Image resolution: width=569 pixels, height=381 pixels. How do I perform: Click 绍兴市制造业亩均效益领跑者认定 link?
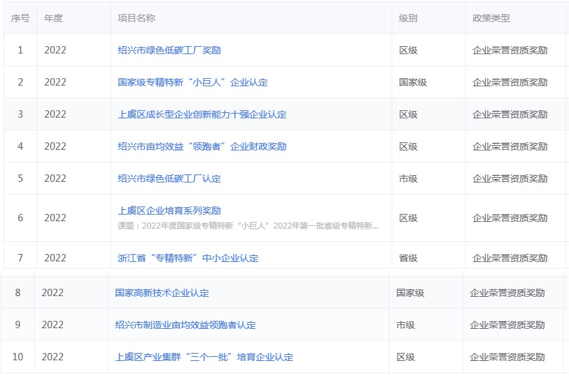[x=185, y=325]
